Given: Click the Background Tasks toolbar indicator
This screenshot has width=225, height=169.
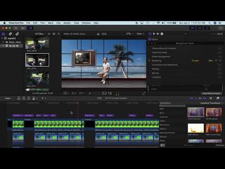Looking at the screenshot, I should pyautogui.click(x=30, y=28).
